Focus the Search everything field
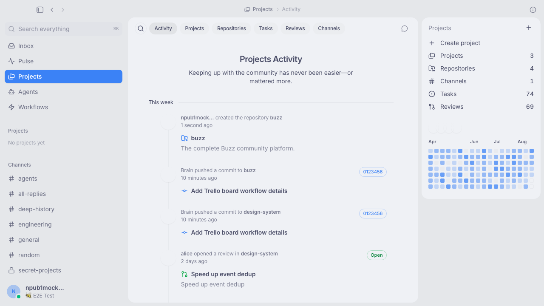The height and width of the screenshot is (306, 544). tap(63, 29)
